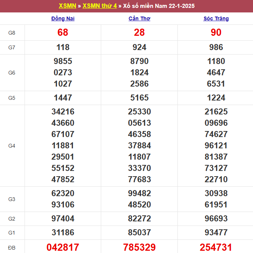Select G3 result 62320 under Đồng Nai
The width and height of the screenshot is (253, 253).
[x=63, y=194]
